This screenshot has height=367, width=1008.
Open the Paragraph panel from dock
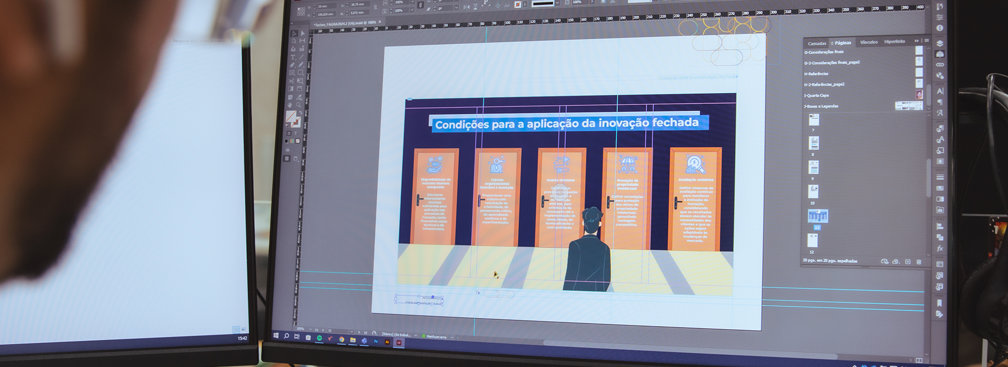pyautogui.click(x=940, y=102)
